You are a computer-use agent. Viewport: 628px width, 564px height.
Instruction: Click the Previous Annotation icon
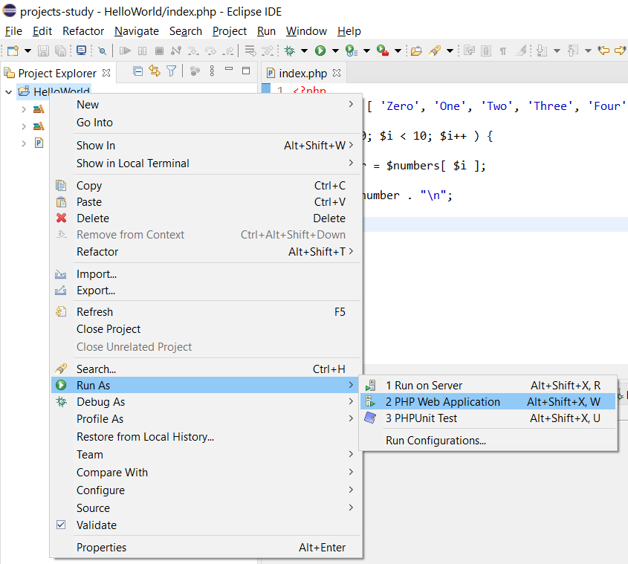click(x=573, y=51)
